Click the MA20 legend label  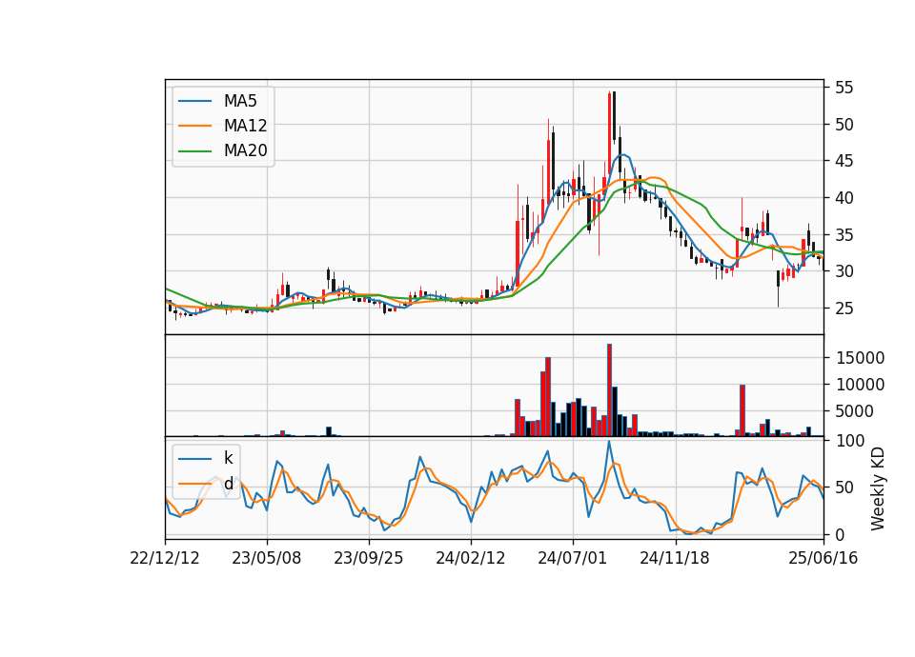click(x=245, y=150)
